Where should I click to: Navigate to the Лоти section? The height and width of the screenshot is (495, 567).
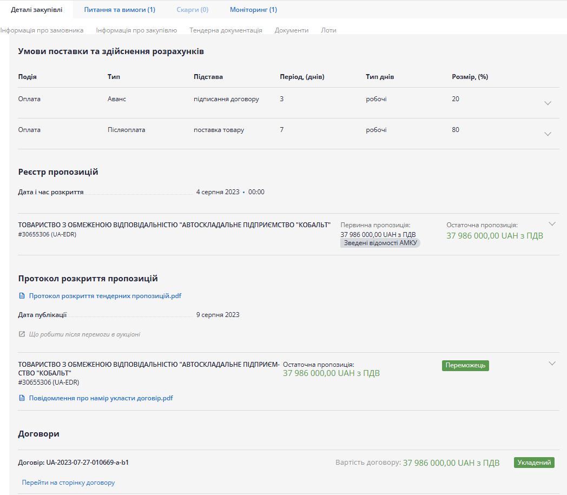click(328, 30)
